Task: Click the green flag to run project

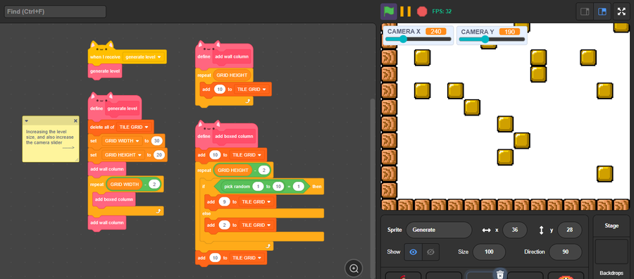Action: click(x=389, y=11)
